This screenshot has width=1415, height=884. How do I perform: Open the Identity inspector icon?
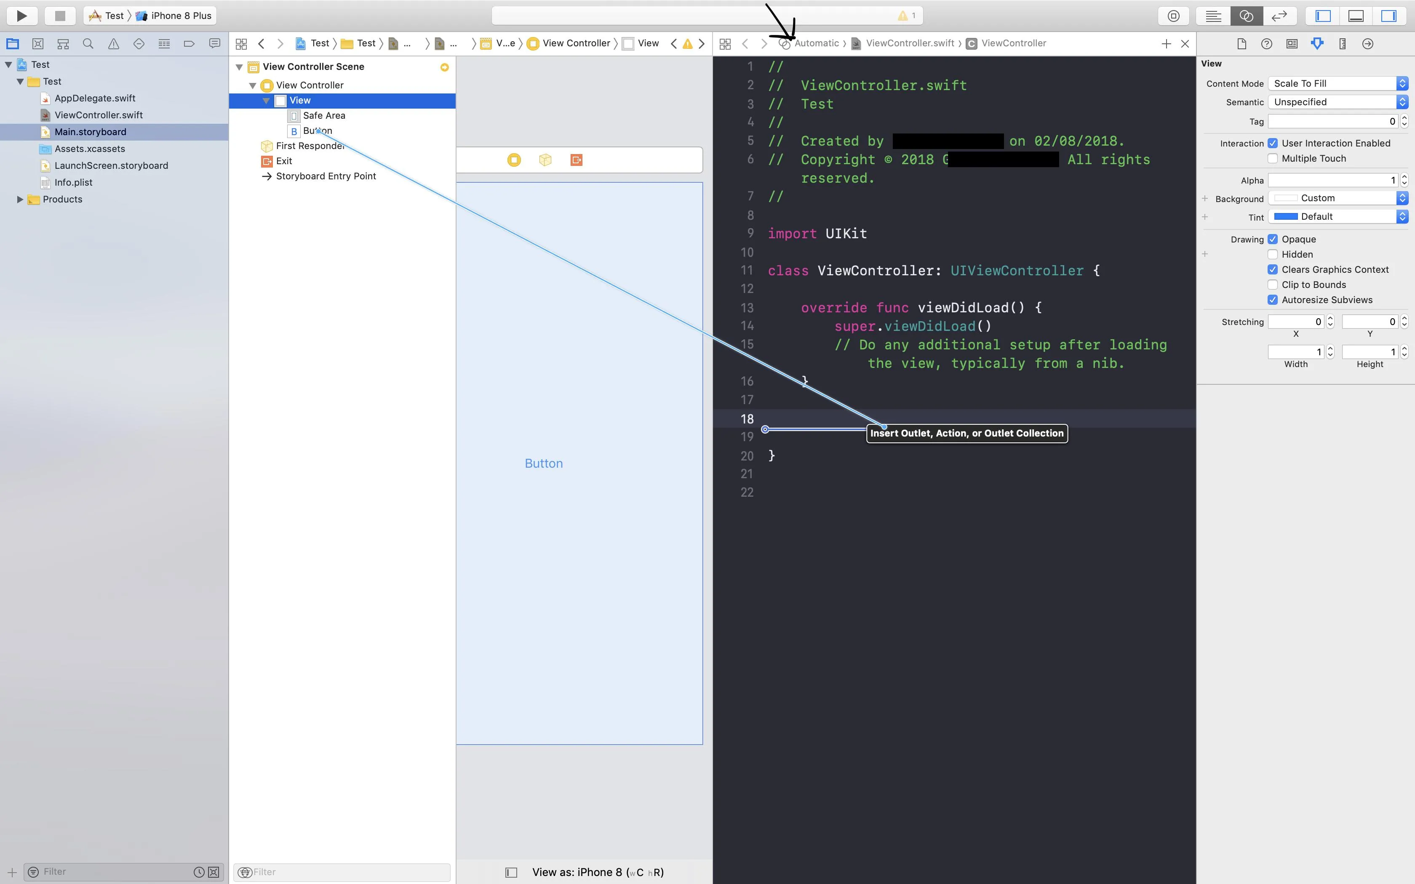1292,44
